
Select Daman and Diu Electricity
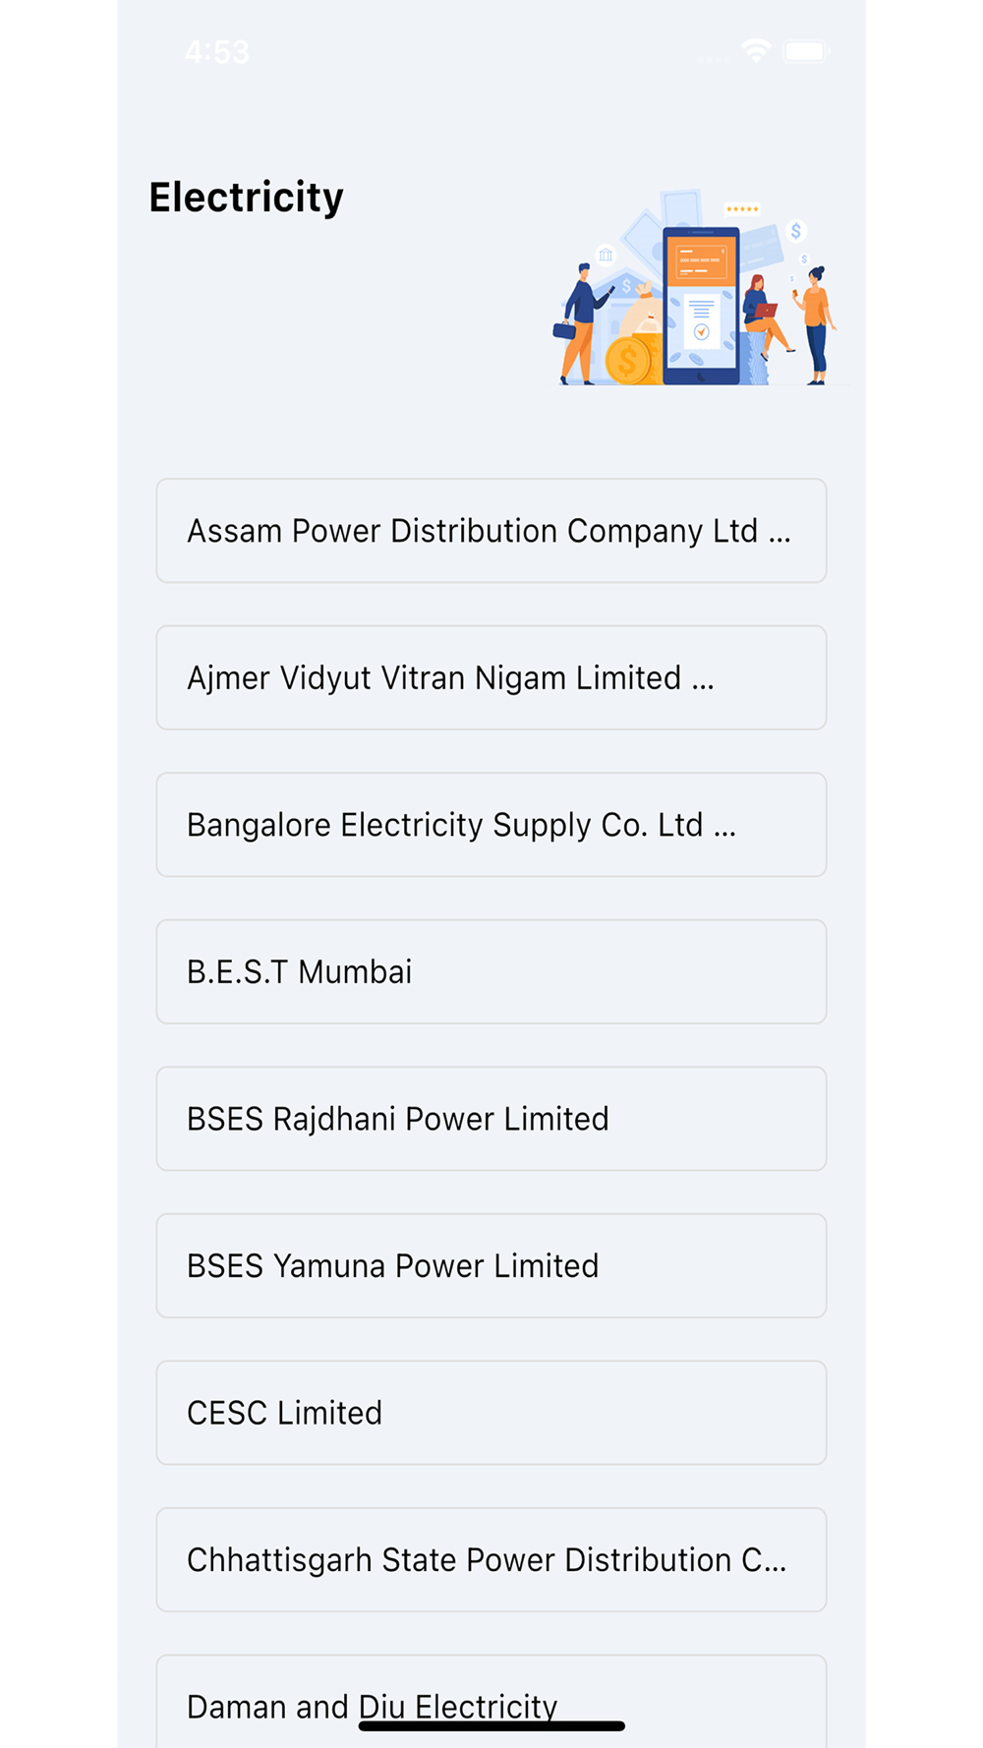491,1702
